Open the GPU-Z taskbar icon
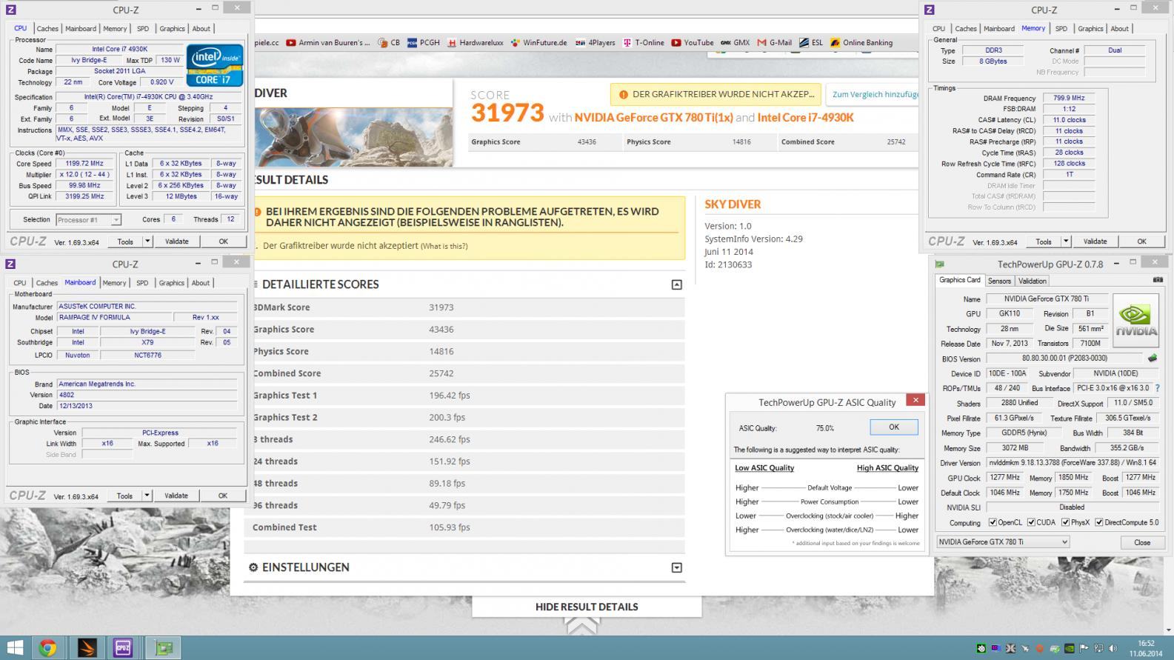 click(x=163, y=648)
